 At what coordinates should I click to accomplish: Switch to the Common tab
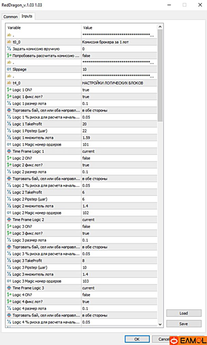10,17
